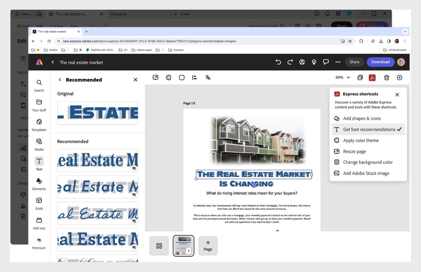Screen dimensions: 421x272
Task: Click the translate text icon above the canvas
Action: tap(208, 77)
